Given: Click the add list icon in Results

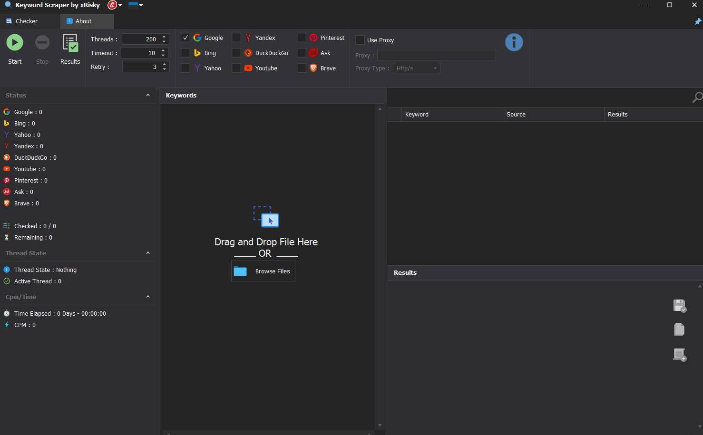Looking at the screenshot, I should click(680, 355).
